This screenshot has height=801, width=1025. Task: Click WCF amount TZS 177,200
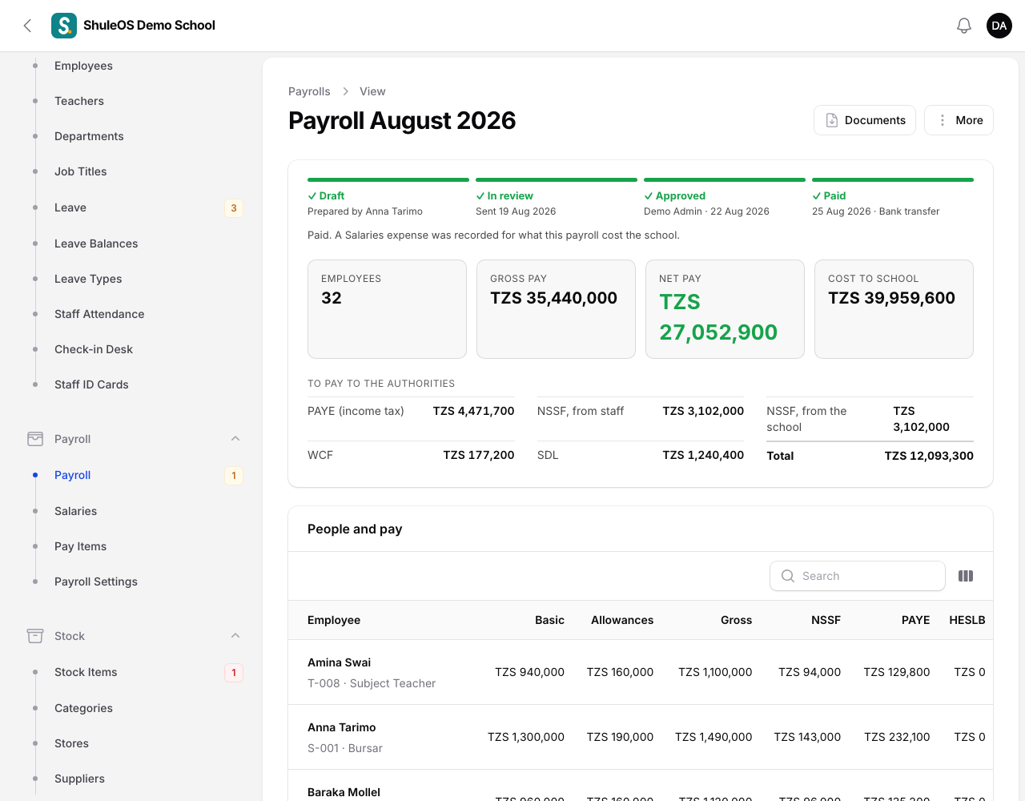pyautogui.click(x=479, y=455)
